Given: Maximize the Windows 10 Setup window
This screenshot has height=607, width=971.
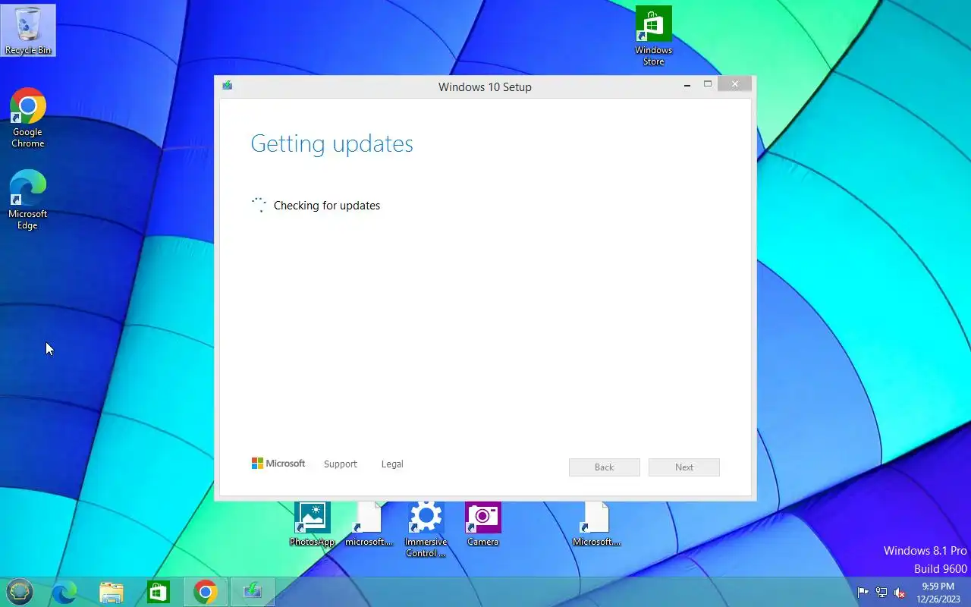Looking at the screenshot, I should 708,84.
